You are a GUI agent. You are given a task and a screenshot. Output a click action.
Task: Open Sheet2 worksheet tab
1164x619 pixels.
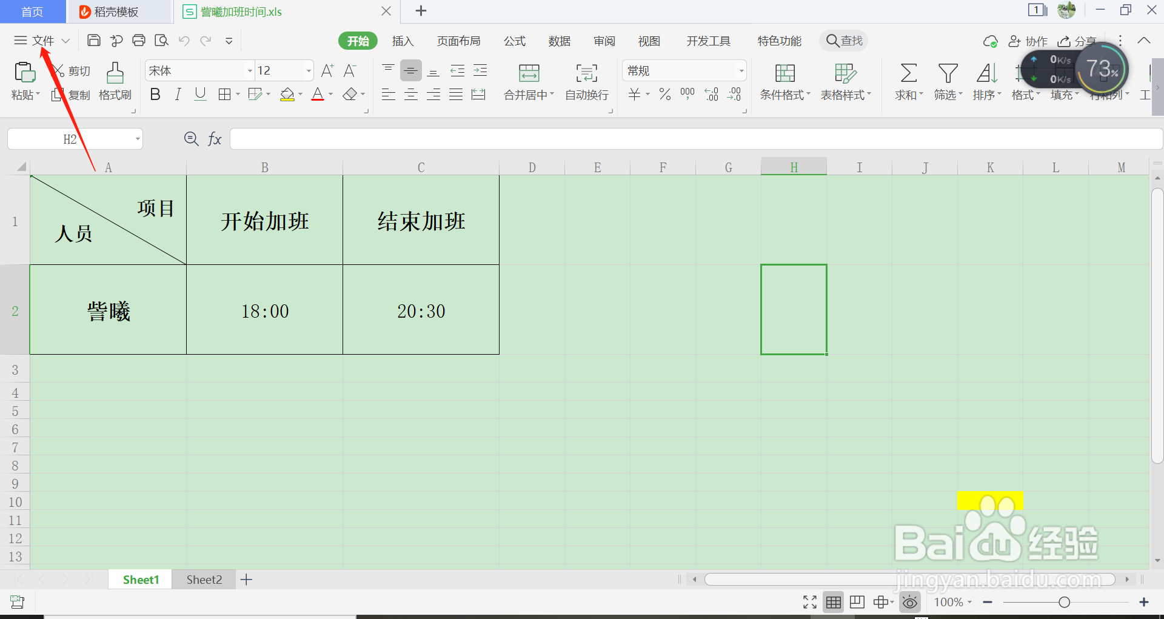(204, 580)
